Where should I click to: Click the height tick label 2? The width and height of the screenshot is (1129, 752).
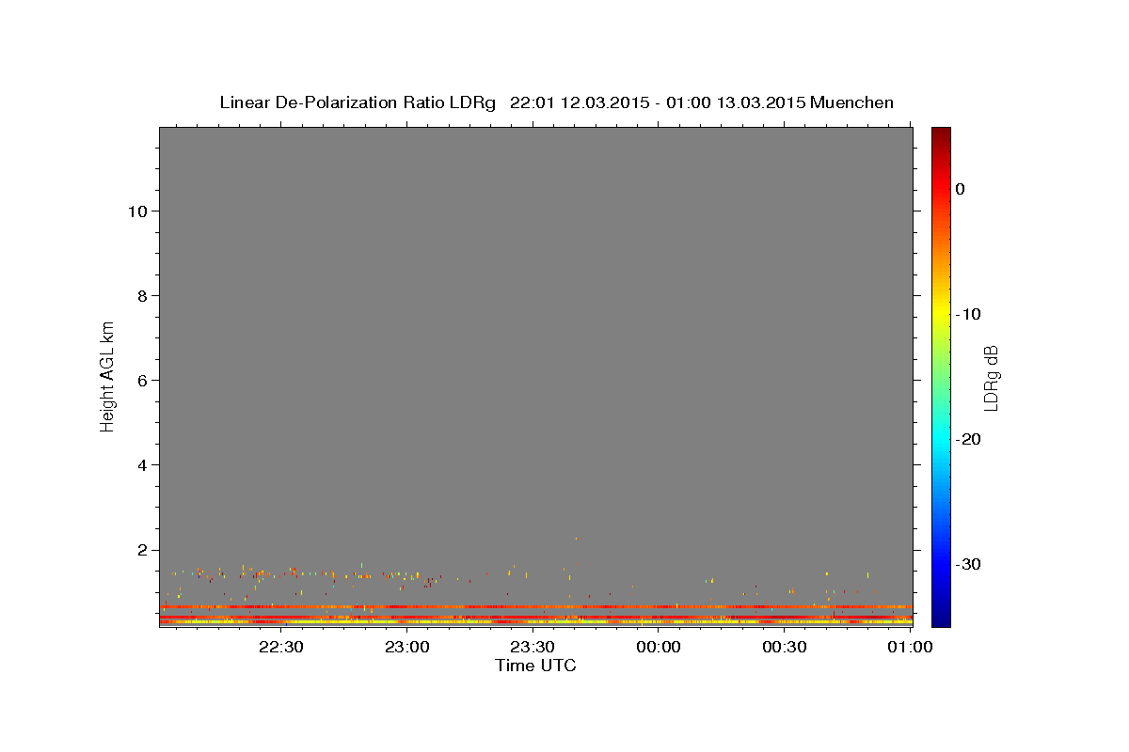tap(142, 550)
